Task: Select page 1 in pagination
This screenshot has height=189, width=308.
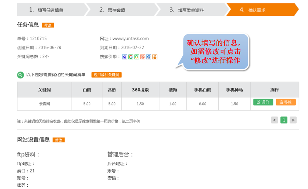Action: [284, 120]
